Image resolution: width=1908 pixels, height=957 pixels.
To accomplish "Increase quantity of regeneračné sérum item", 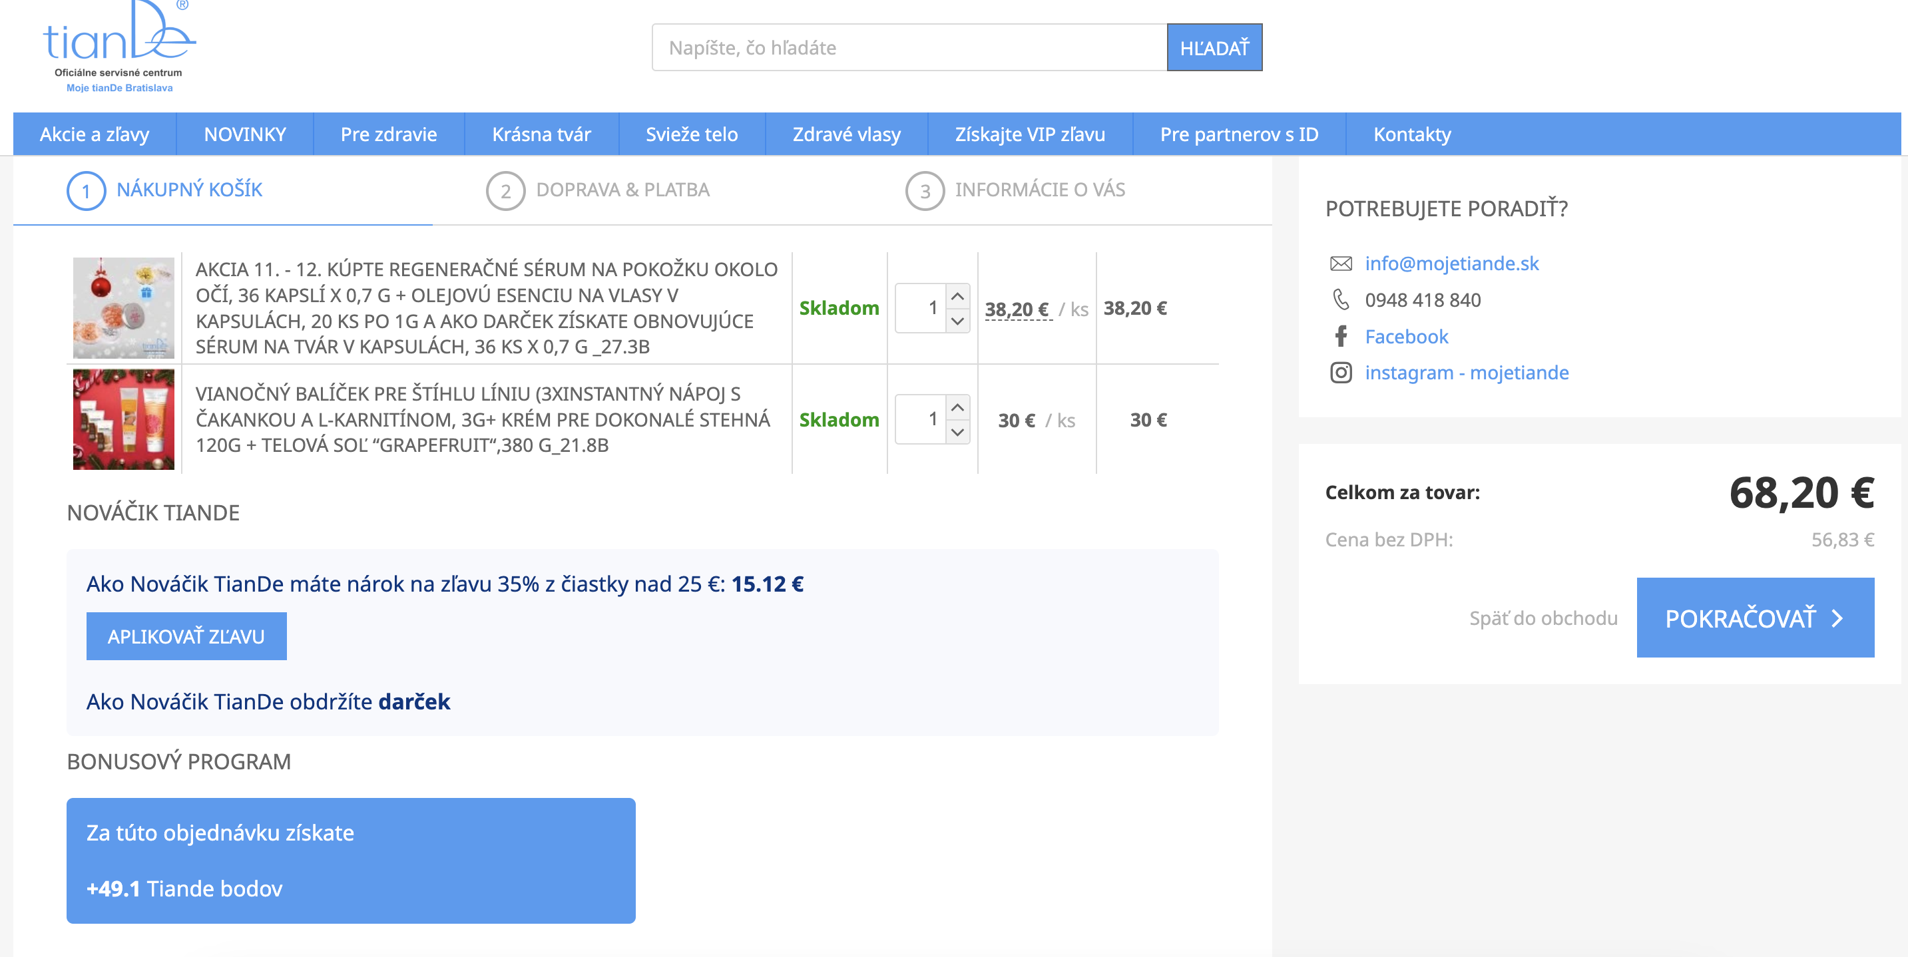I will tap(957, 296).
